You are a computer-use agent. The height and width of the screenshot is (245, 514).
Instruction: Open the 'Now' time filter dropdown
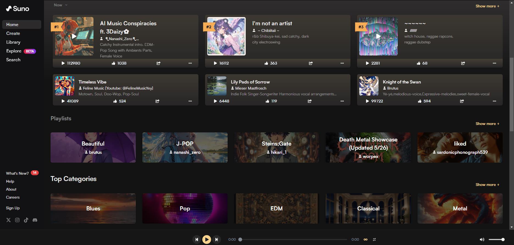point(60,5)
